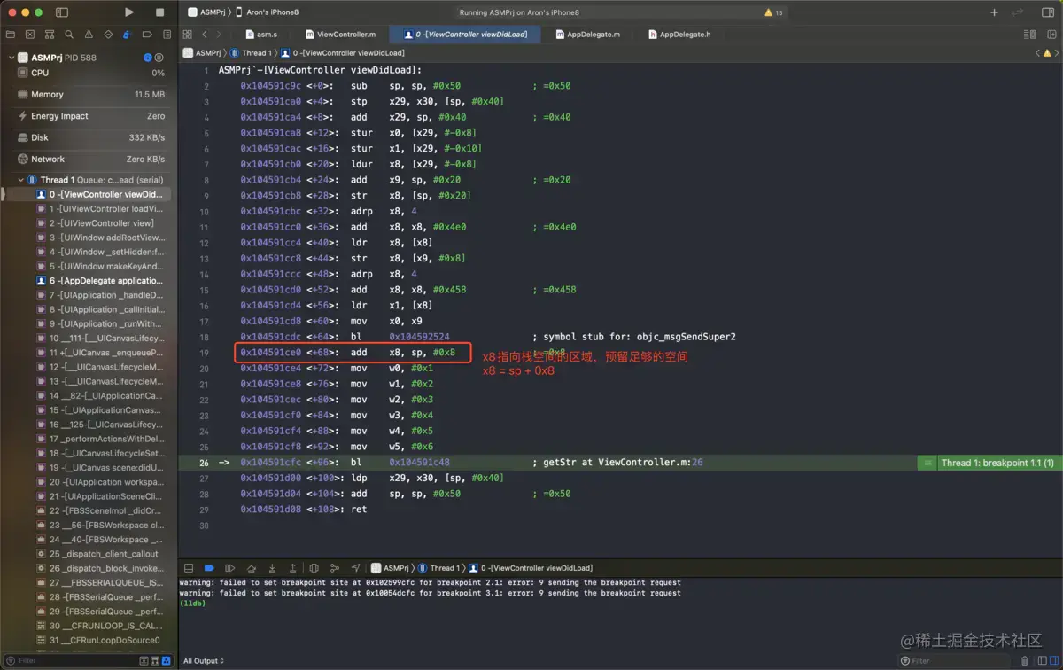Switch to the AppDelegate.m tab
This screenshot has height=670, width=1063.
[x=588, y=35]
